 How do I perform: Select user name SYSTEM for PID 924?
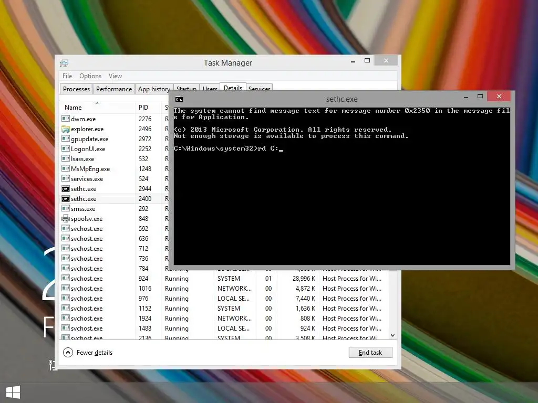229,278
